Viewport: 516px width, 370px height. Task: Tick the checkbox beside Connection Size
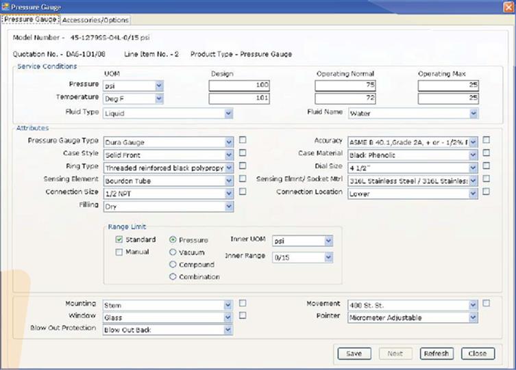pyautogui.click(x=243, y=191)
